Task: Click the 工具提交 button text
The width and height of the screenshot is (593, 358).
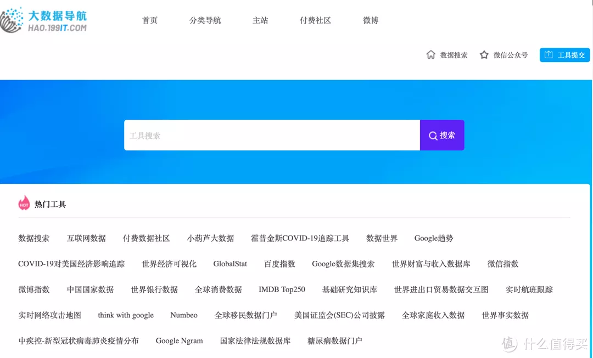Action: click(x=572, y=55)
